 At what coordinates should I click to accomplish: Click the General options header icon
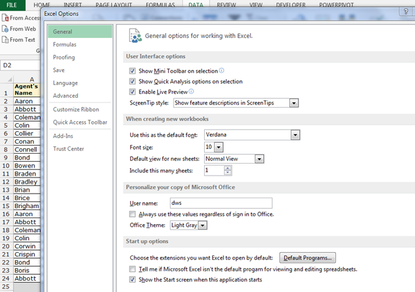point(135,36)
